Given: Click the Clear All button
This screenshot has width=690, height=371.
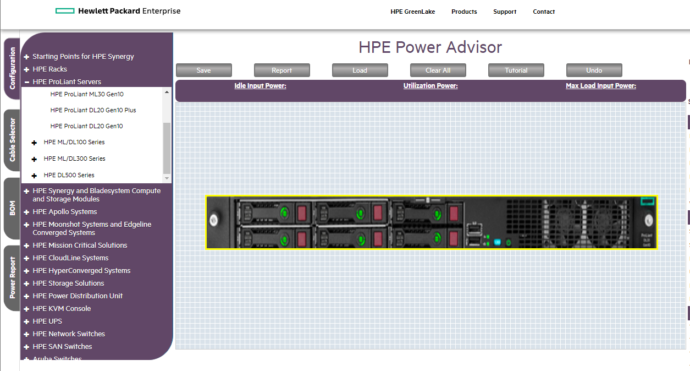Looking at the screenshot, I should [x=438, y=70].
